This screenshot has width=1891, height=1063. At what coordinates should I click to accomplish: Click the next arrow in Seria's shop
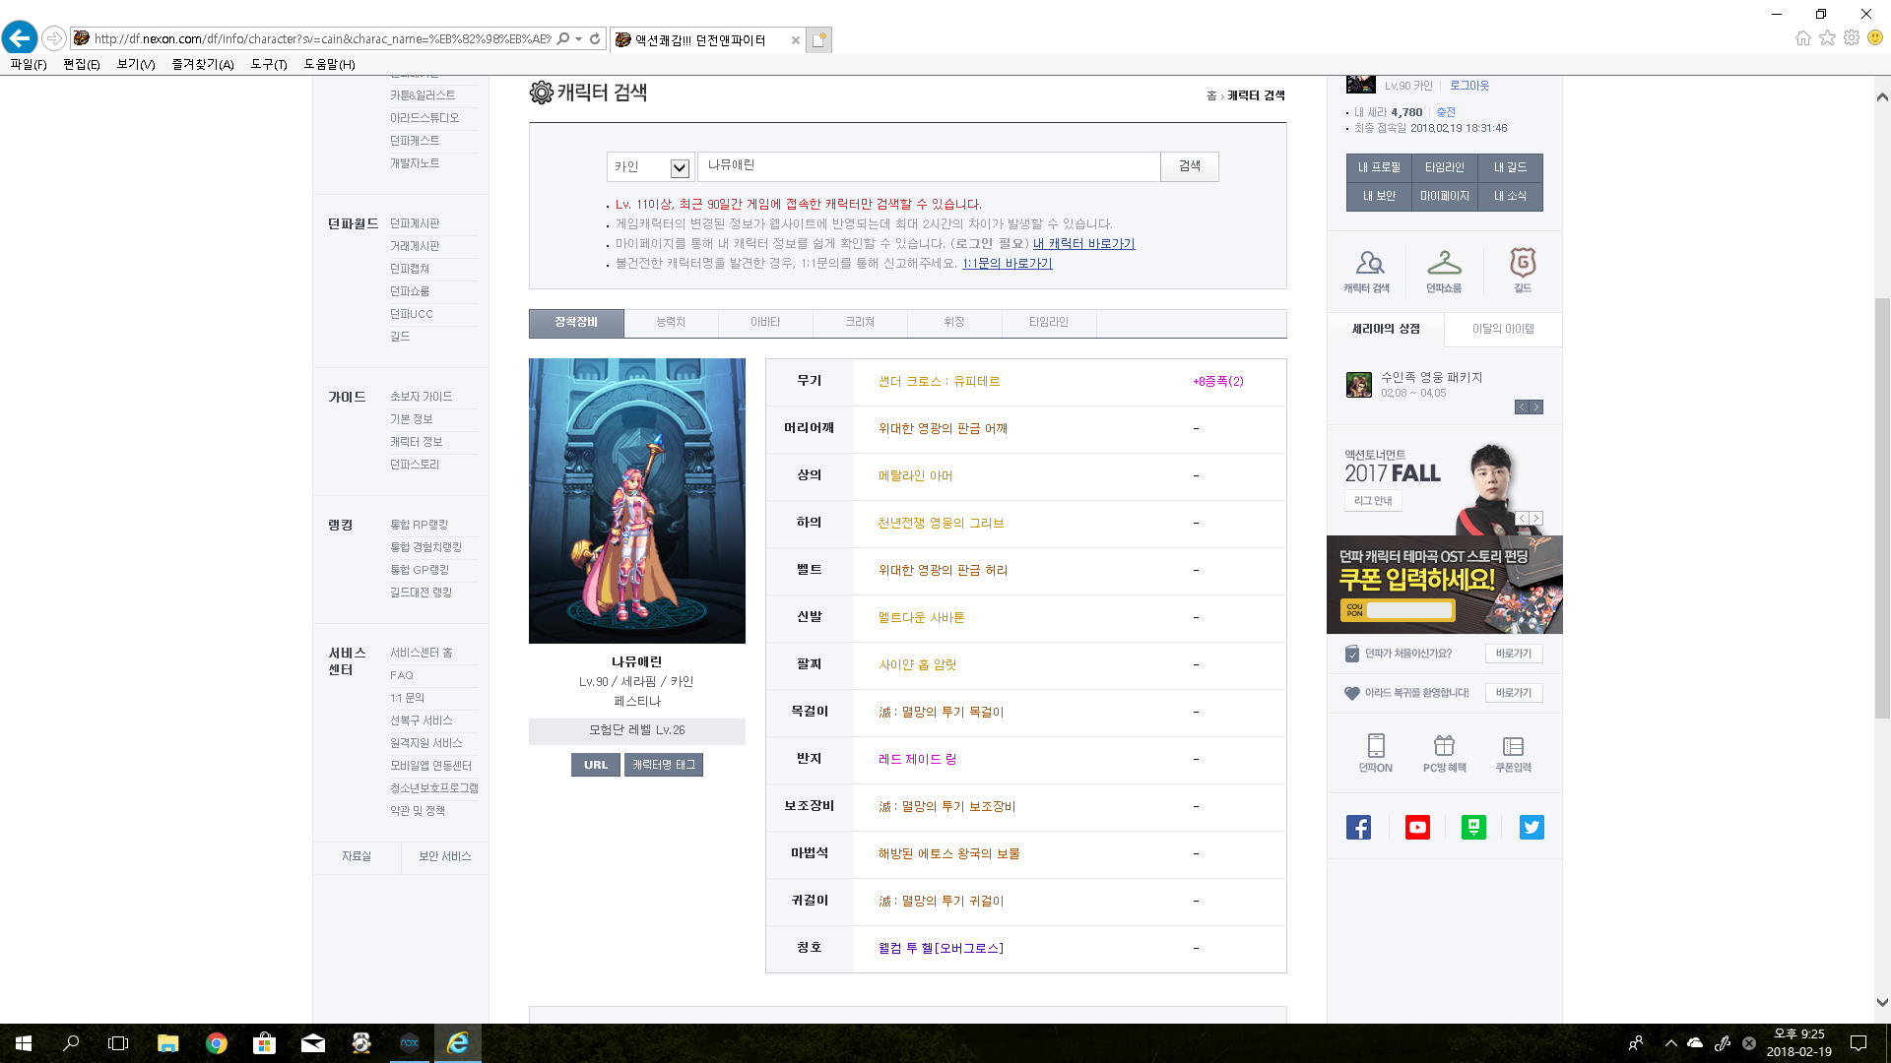click(1535, 407)
